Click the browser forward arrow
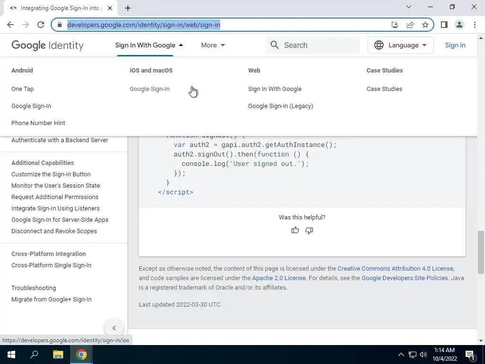 click(26, 25)
